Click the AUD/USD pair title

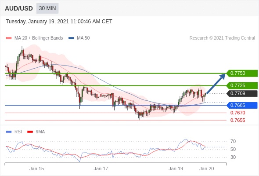tap(19, 8)
